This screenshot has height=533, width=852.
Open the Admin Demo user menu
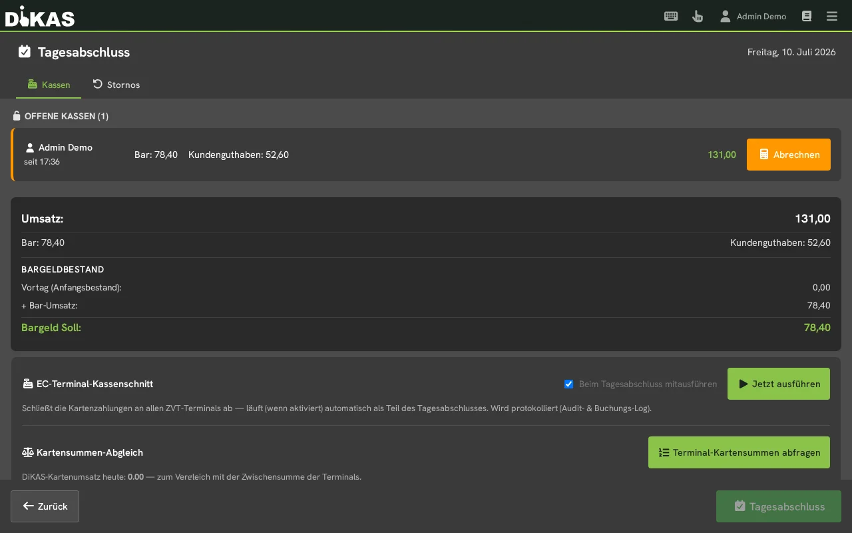[753, 16]
